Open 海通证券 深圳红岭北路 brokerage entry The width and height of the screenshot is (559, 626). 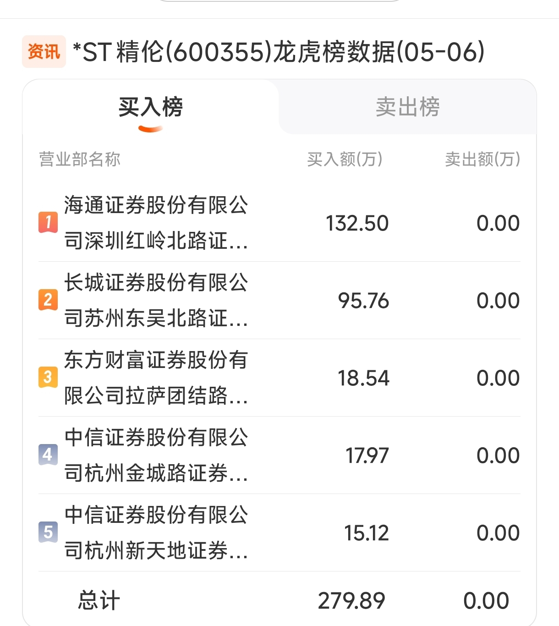156,223
